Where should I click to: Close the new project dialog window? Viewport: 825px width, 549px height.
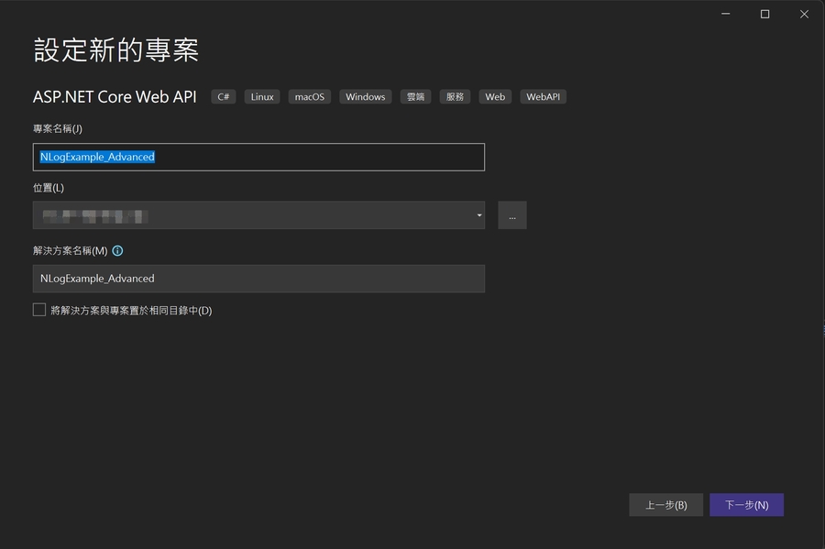coord(804,14)
